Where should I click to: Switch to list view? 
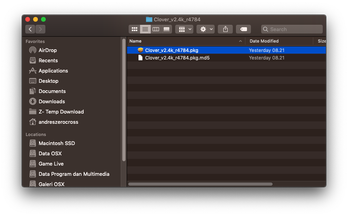(145, 29)
